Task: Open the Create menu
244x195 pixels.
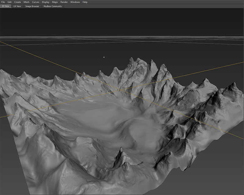Action: [x=17, y=2]
